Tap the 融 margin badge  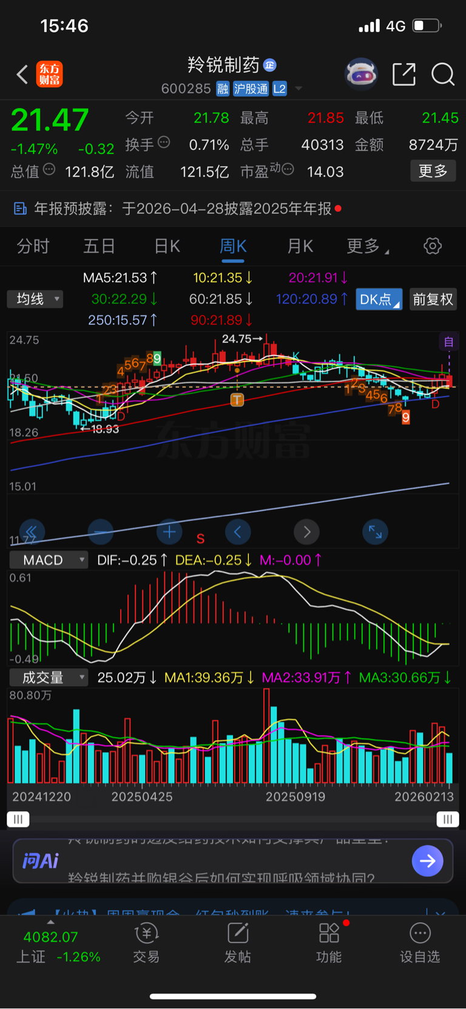[223, 89]
